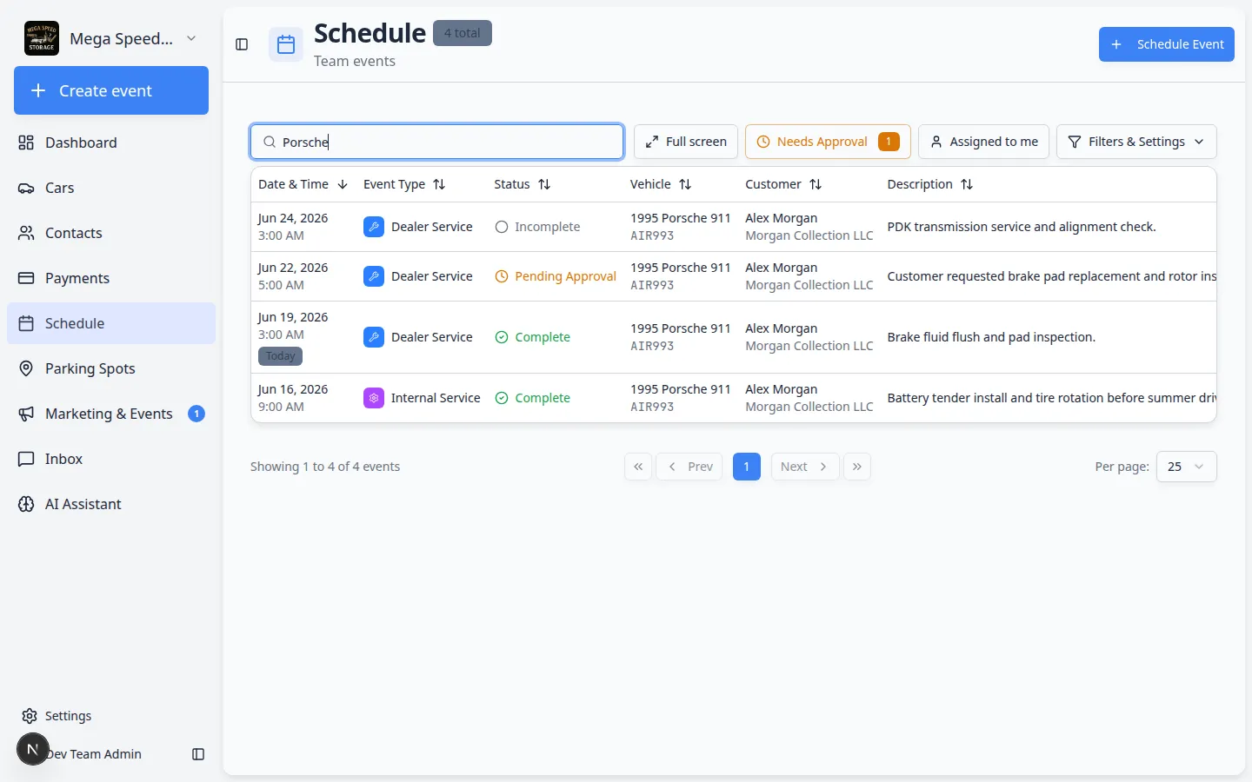The width and height of the screenshot is (1252, 782).
Task: Click the 4 total badge
Action: click(463, 33)
